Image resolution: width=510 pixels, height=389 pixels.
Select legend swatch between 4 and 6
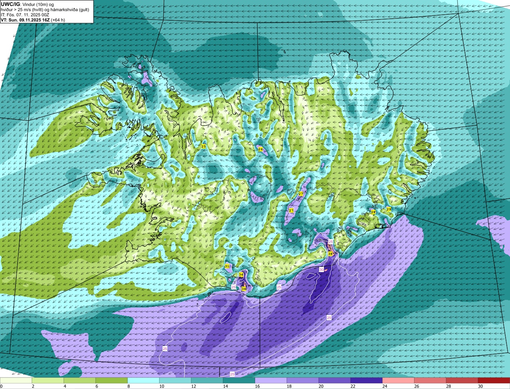(x=80, y=381)
